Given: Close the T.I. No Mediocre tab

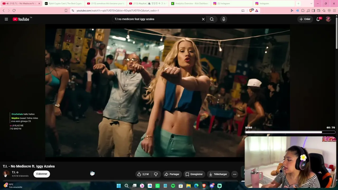Looking at the screenshot, I should (x=39, y=3).
